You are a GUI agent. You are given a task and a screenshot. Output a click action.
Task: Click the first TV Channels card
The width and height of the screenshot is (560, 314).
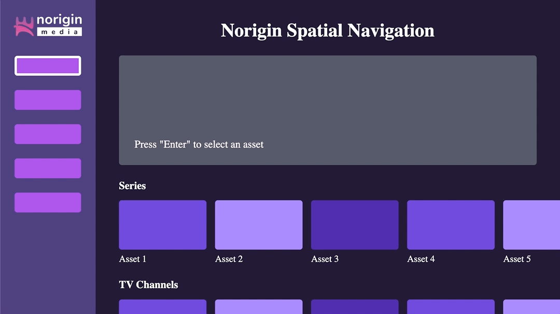(162, 308)
